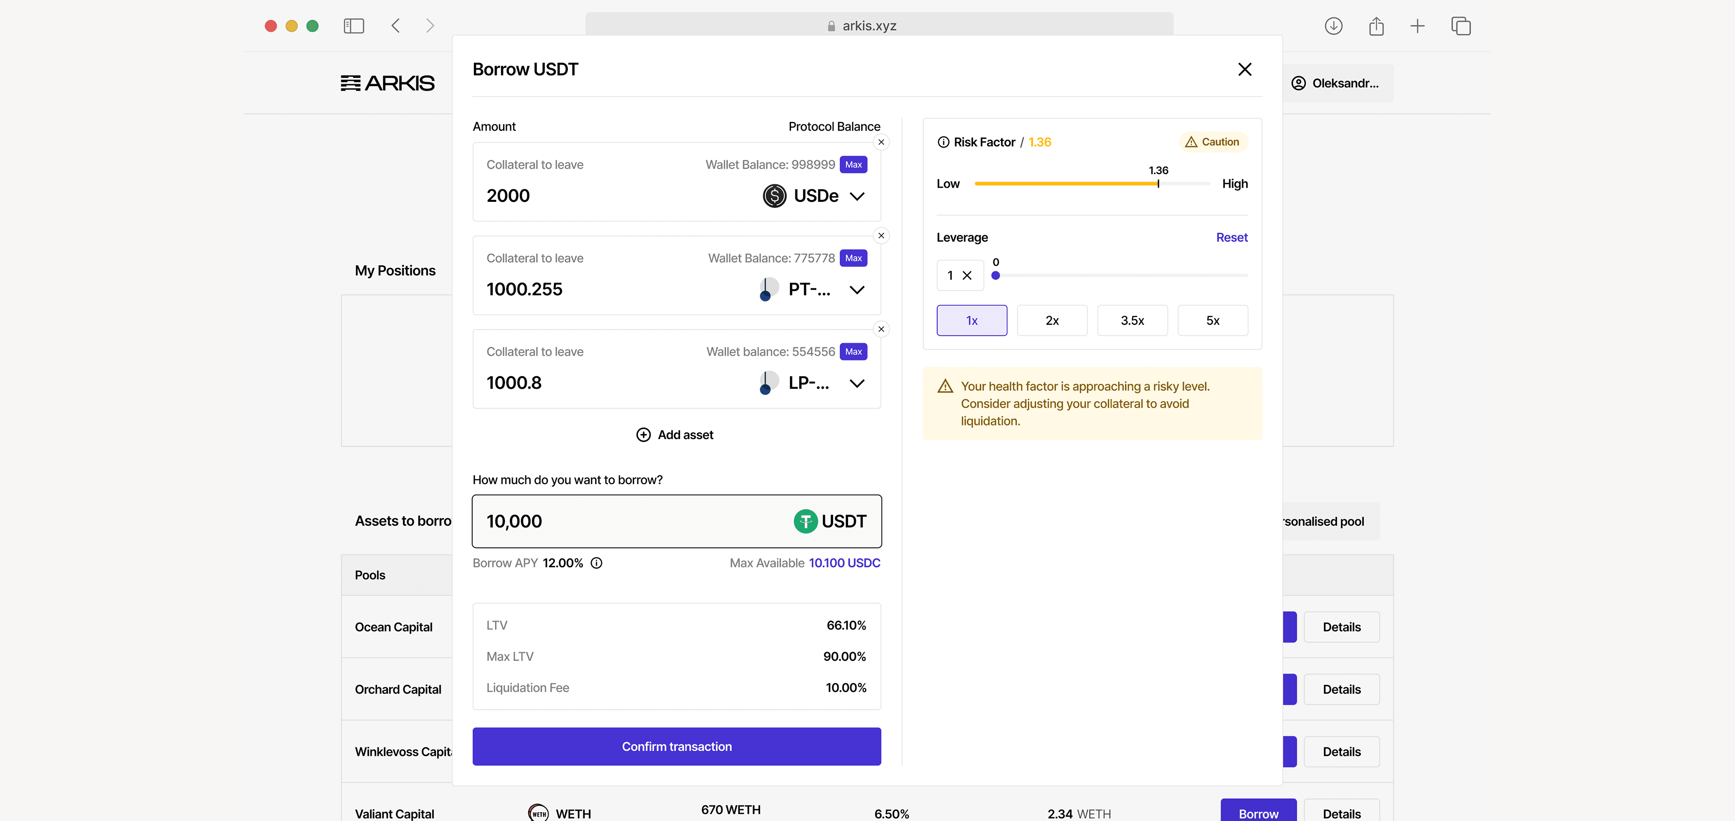Click the Valiant Capital pool name
This screenshot has width=1735, height=821.
395,814
